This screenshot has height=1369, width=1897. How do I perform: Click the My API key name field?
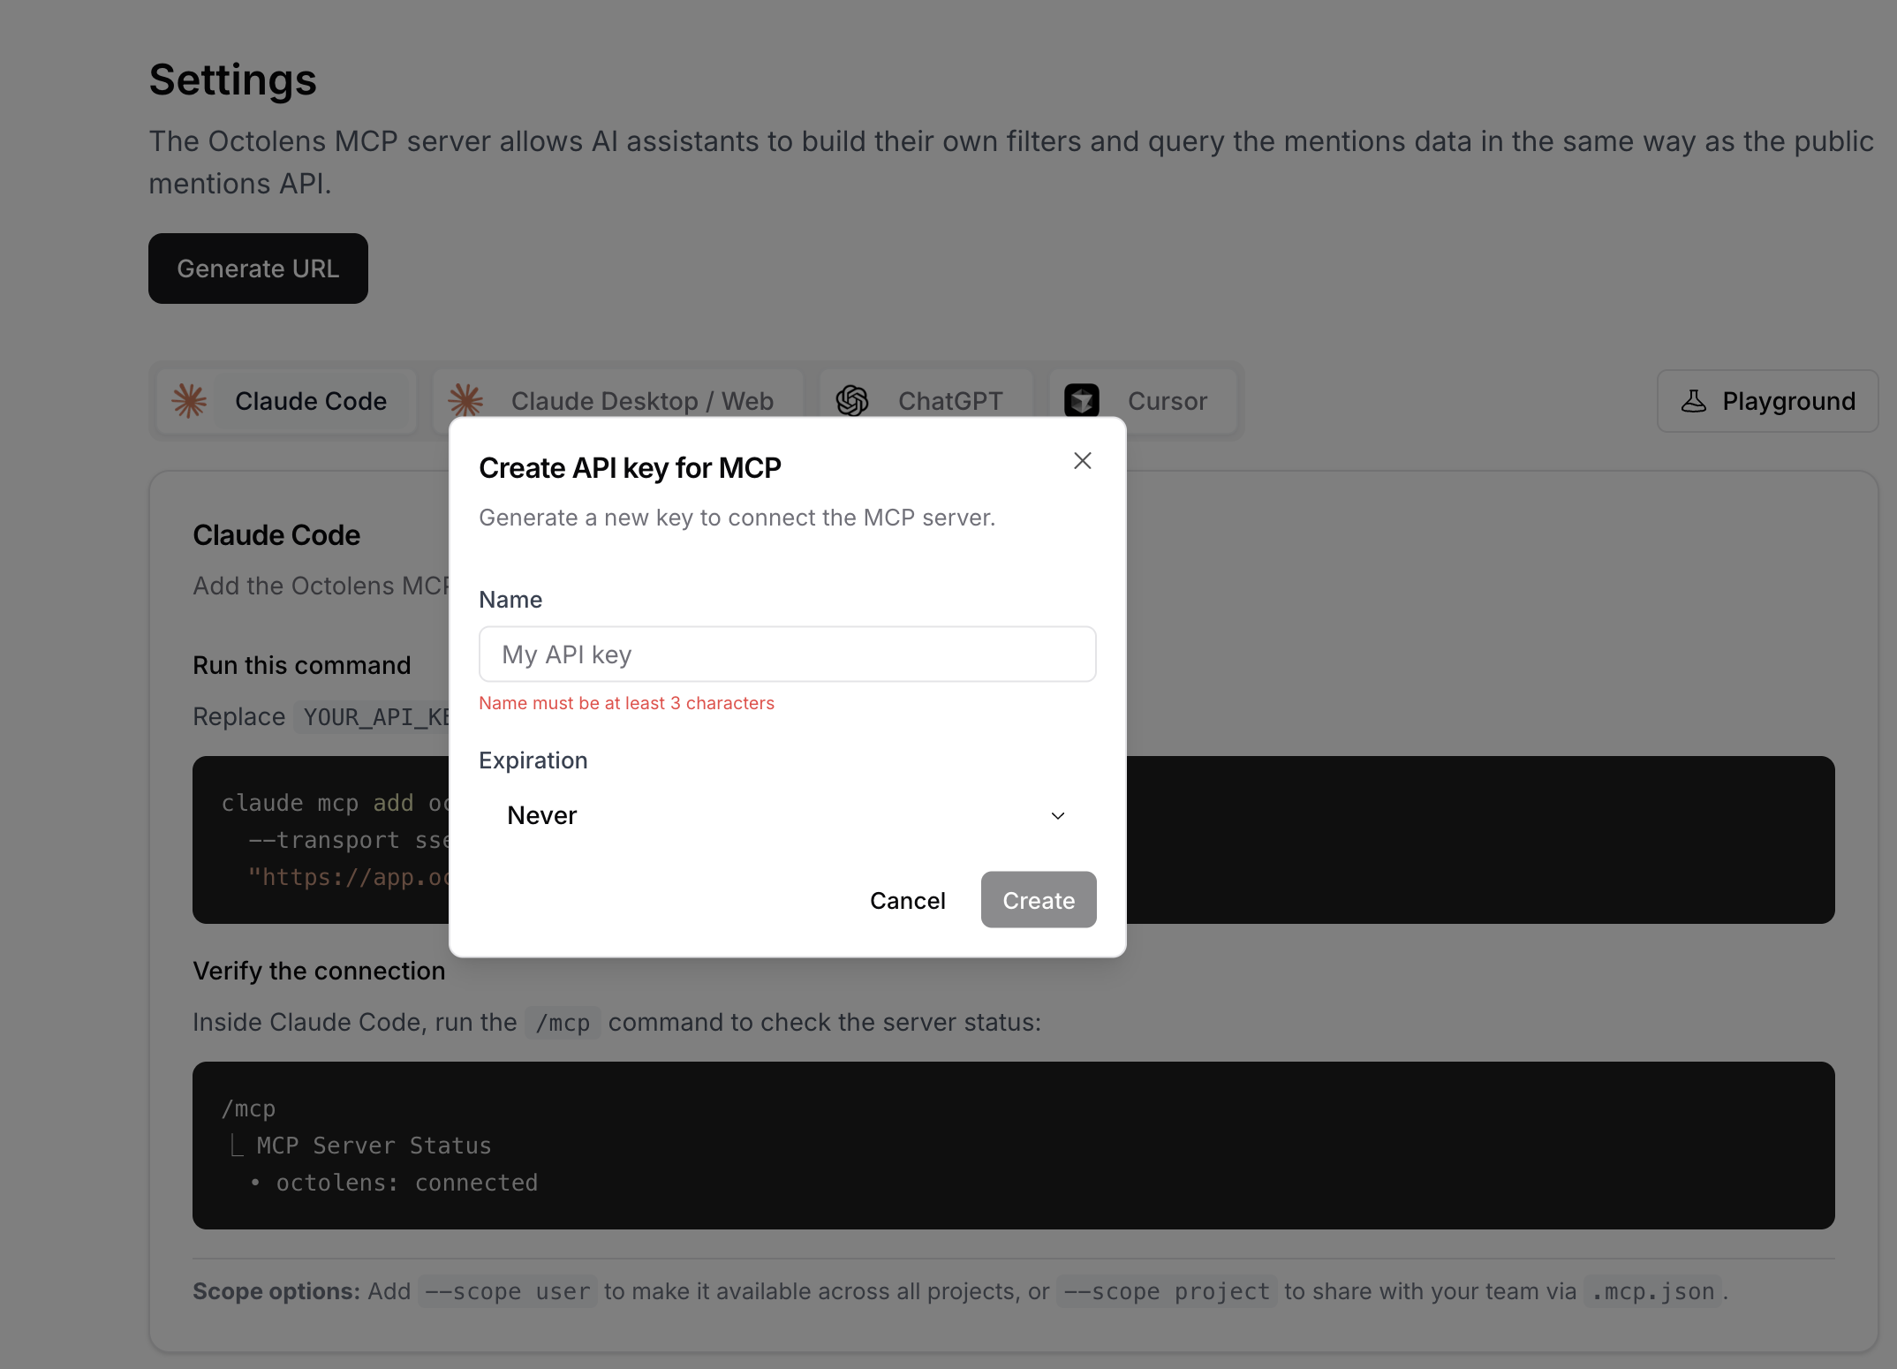(787, 654)
